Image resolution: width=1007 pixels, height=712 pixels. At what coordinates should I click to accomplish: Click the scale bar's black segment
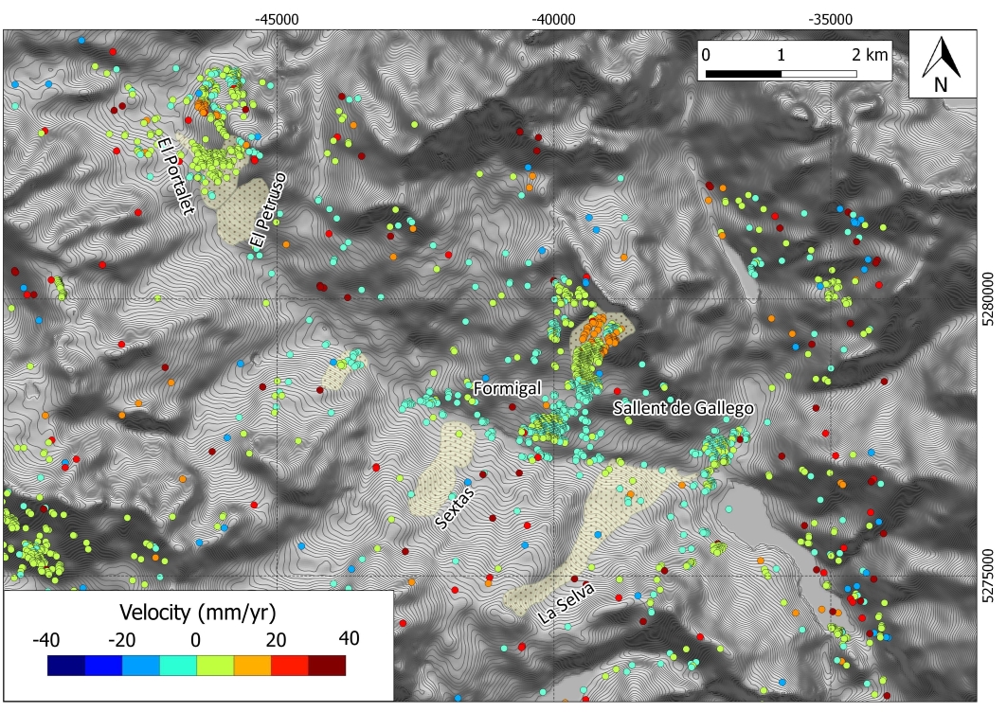coord(743,74)
